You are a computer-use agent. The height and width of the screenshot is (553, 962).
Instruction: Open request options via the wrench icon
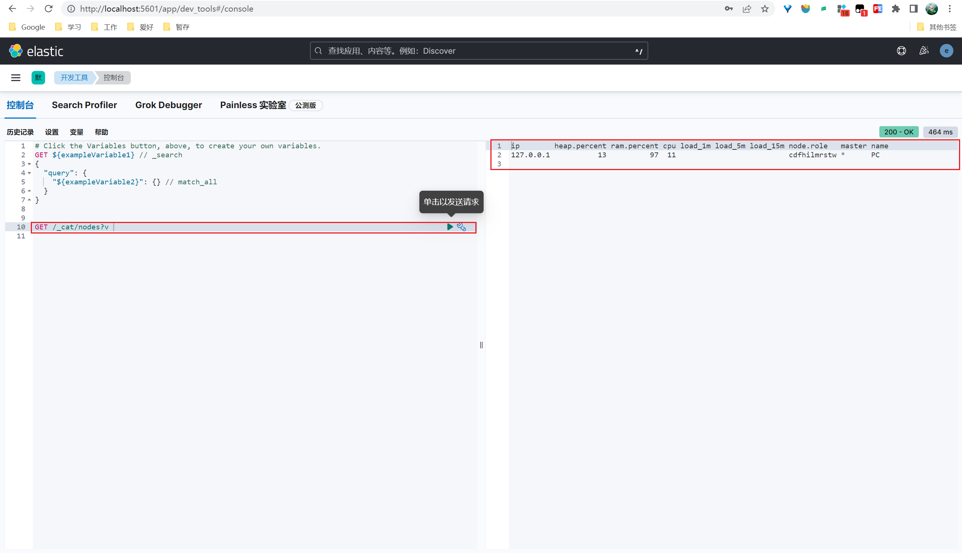point(461,227)
